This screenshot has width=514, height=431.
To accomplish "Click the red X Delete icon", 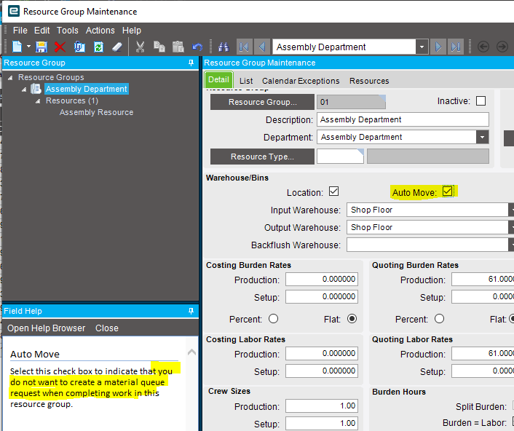I will point(60,47).
